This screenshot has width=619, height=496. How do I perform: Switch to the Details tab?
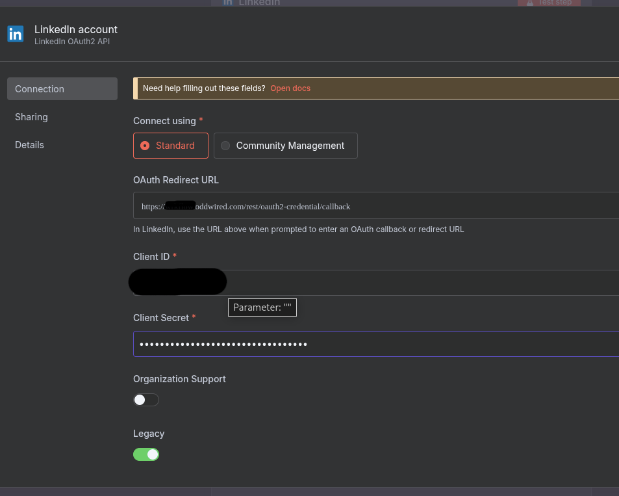tap(29, 145)
